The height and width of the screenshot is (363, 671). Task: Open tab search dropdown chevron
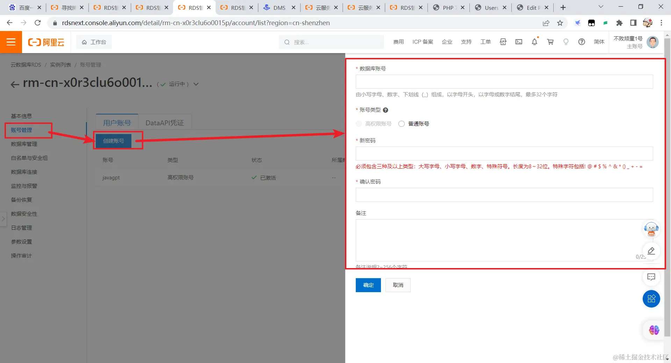point(601,7)
